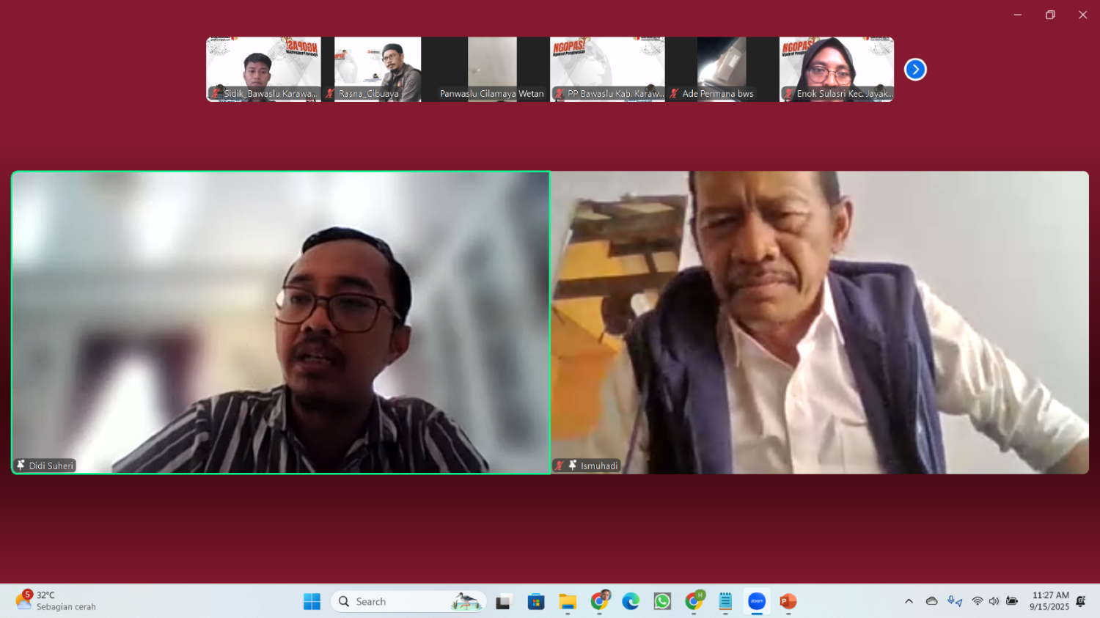1100x618 pixels.
Task: Open File Explorer from taskbar
Action: pos(568,601)
